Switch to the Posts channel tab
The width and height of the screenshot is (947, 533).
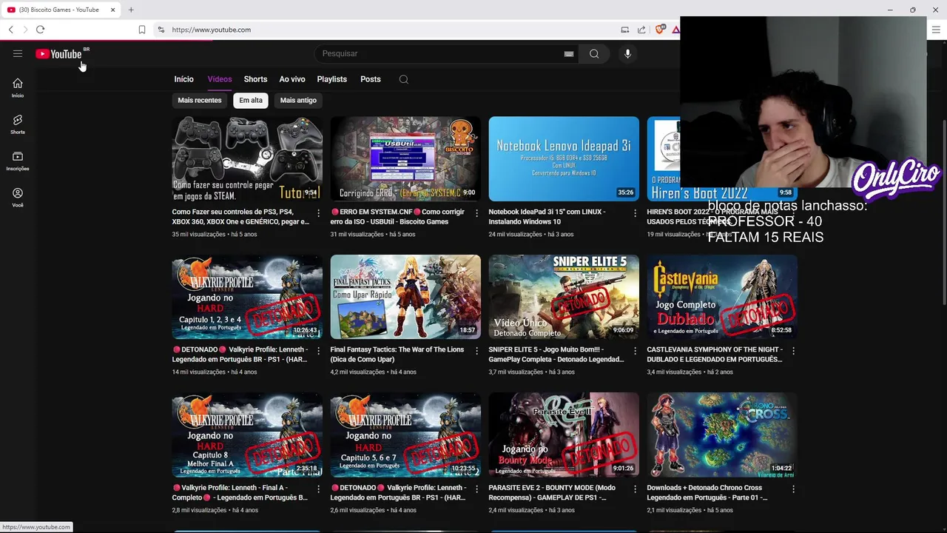(x=371, y=79)
